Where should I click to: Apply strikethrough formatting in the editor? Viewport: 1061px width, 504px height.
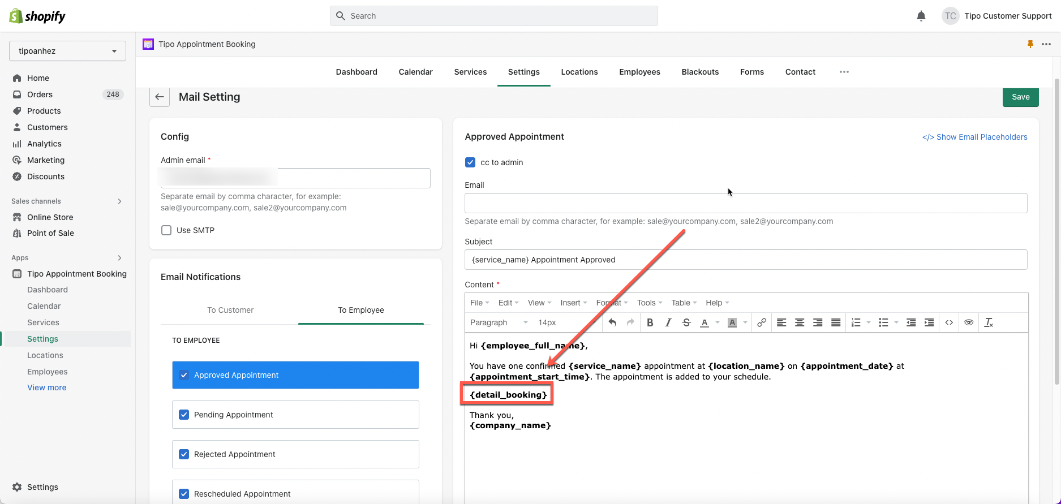pyautogui.click(x=686, y=322)
